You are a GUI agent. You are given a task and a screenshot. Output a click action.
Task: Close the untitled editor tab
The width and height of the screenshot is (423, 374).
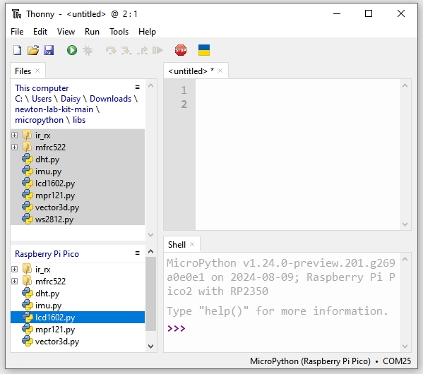coord(220,71)
